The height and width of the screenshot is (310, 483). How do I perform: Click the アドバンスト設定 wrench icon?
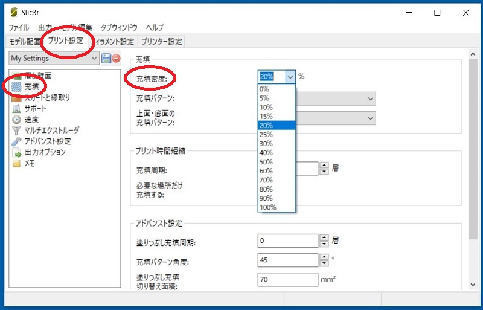16,141
